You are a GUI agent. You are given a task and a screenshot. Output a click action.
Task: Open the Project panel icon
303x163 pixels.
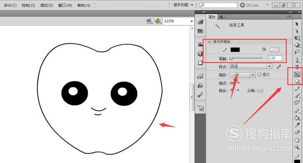coord(201,108)
